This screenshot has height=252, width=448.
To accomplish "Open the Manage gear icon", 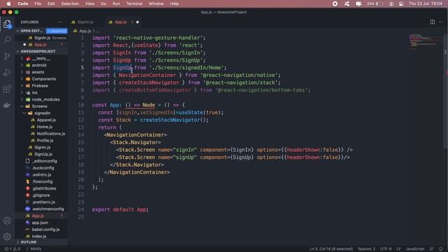I will click(7, 237).
